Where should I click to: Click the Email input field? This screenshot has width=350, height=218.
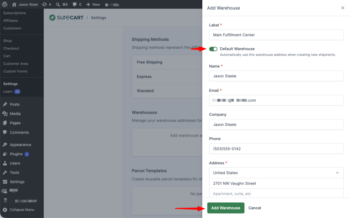click(x=276, y=100)
